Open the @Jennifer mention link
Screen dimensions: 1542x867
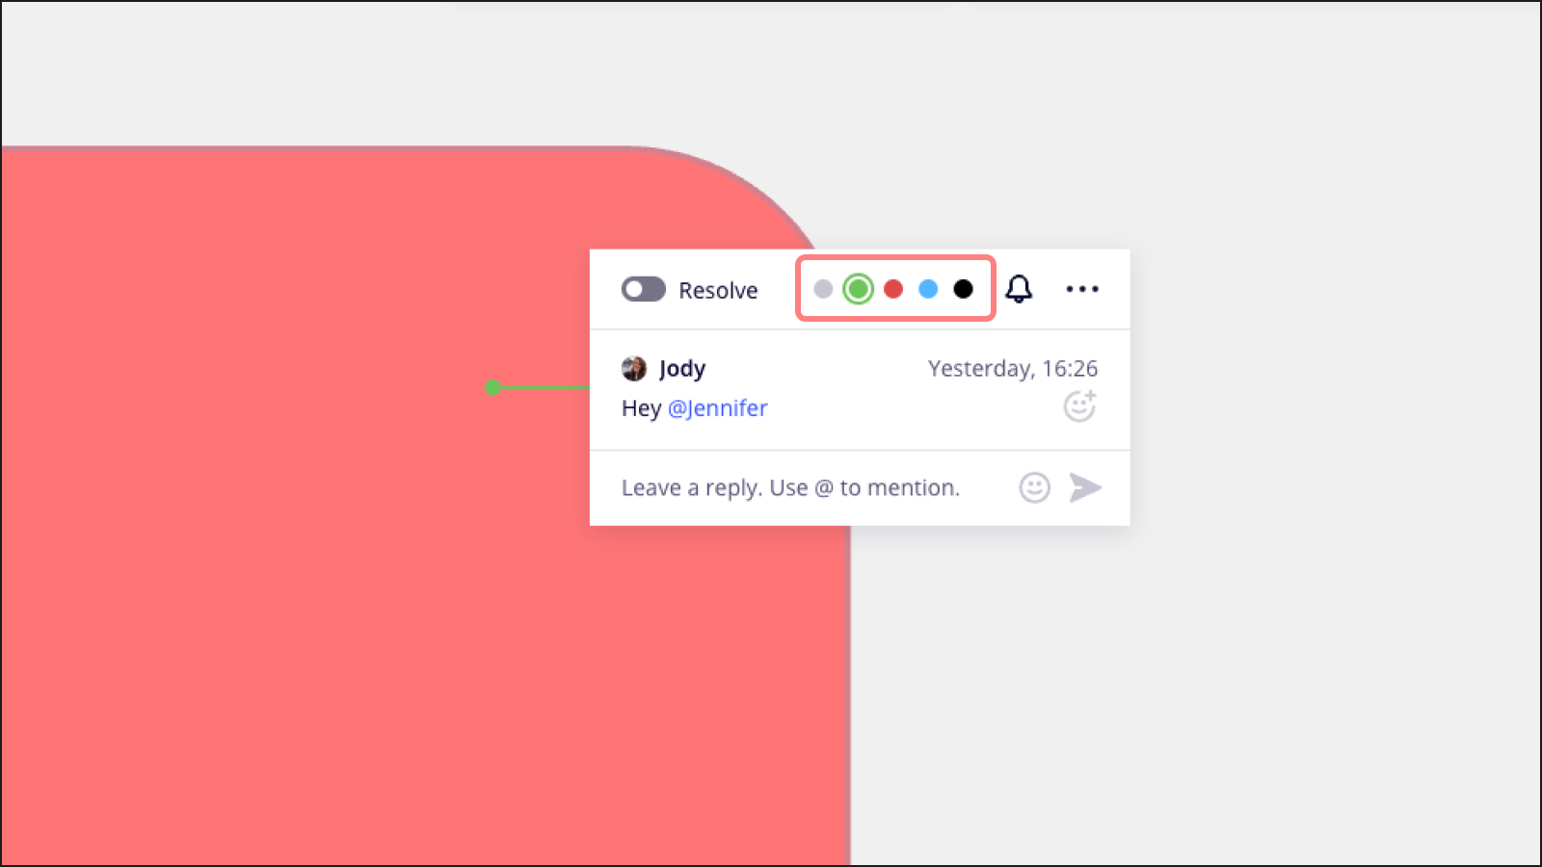click(717, 408)
